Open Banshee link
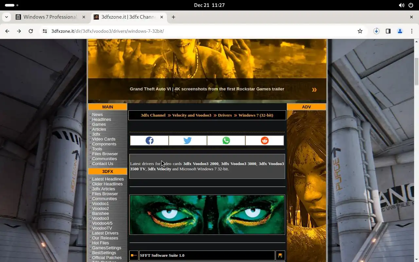 [x=100, y=214]
